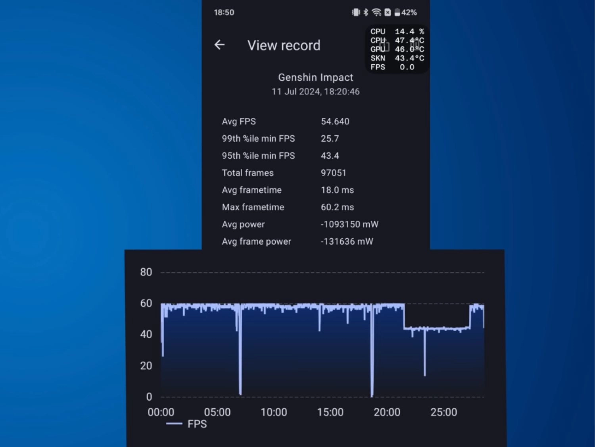The height and width of the screenshot is (447, 595).
Task: Tap the 18:50 clock in status bar
Action: [224, 12]
